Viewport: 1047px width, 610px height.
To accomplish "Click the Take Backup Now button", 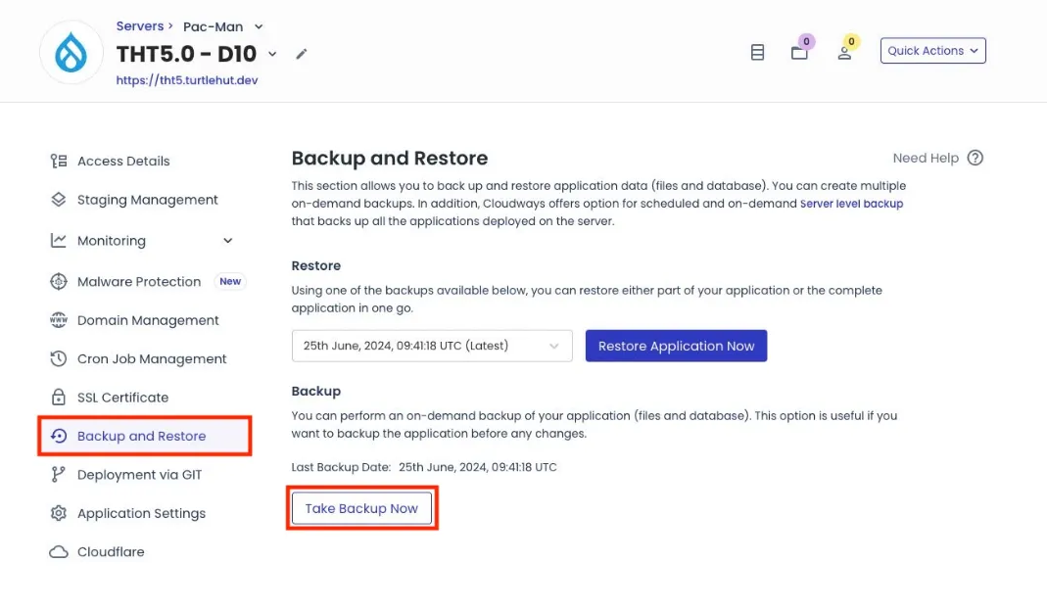I will (361, 509).
